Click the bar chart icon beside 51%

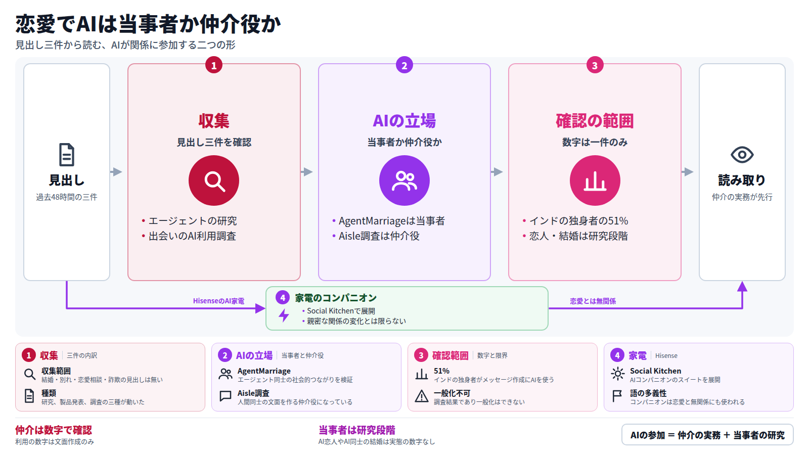point(422,375)
